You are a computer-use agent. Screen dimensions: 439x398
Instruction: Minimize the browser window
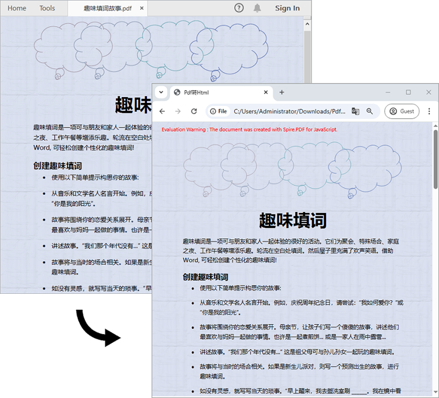point(387,92)
